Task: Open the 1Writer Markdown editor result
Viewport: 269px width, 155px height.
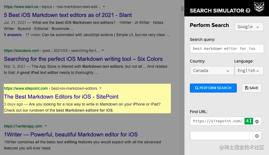Action: pyautogui.click(x=71, y=134)
